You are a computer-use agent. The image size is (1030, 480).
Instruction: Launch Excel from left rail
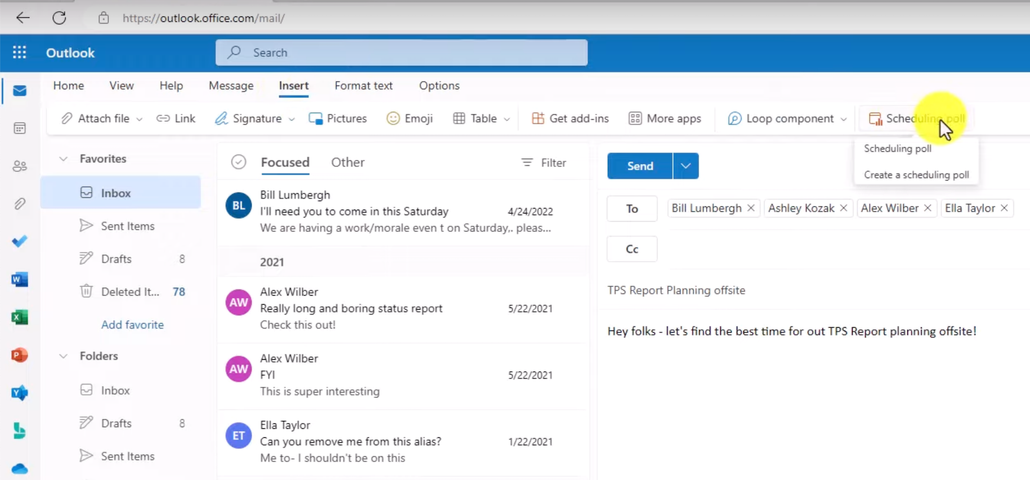point(20,317)
